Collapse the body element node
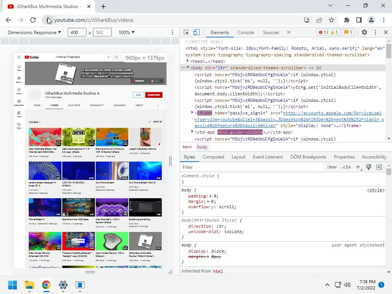The height and width of the screenshot is (294, 392). (x=188, y=67)
